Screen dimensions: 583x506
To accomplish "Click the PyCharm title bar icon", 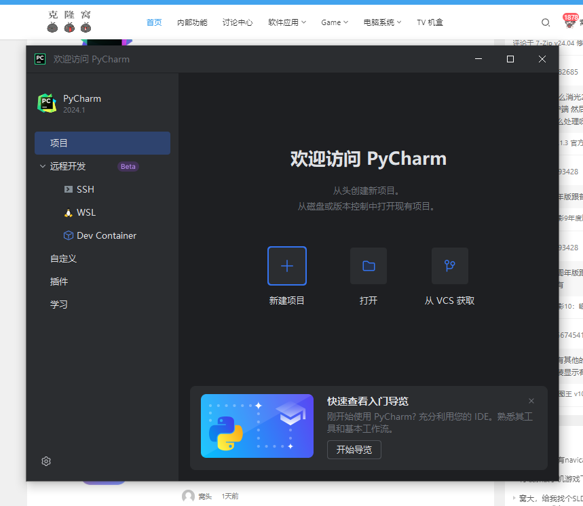I will [40, 59].
